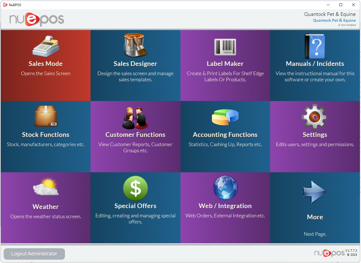Click the Customer Functions people icon
The image size is (361, 263).
(x=135, y=118)
